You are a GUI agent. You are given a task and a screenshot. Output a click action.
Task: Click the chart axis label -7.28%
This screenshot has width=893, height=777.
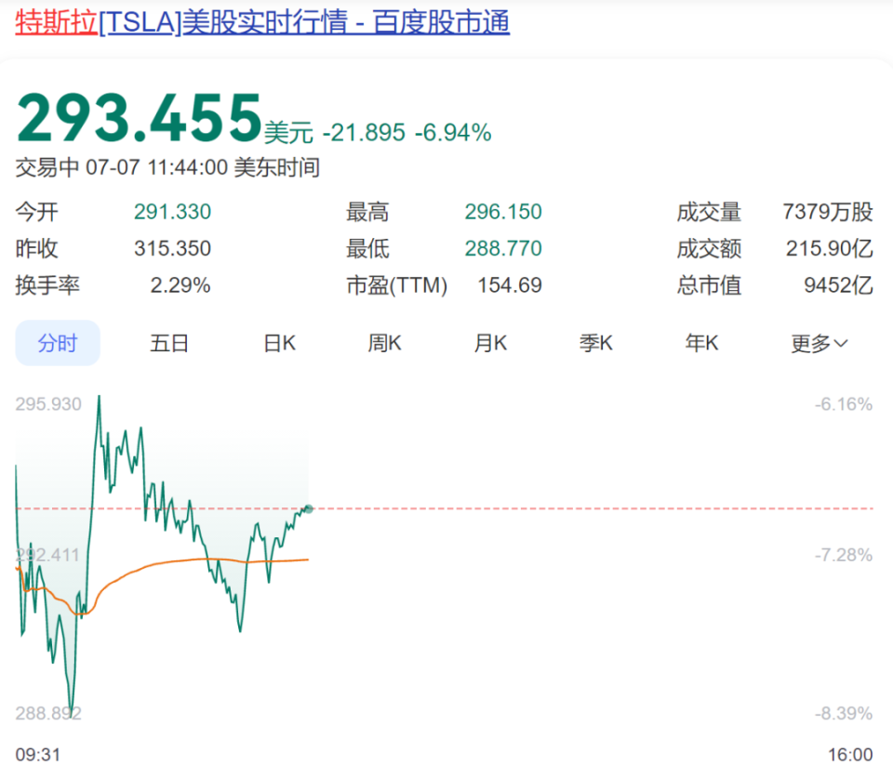click(844, 555)
